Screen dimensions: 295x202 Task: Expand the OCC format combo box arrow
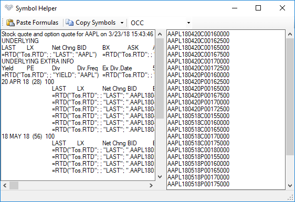point(188,23)
